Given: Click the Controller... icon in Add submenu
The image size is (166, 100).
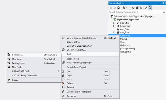Looking at the screenshot, I should (9, 55).
